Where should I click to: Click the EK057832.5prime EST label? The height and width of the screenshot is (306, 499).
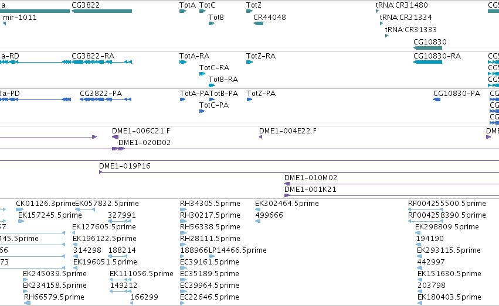tap(107, 204)
